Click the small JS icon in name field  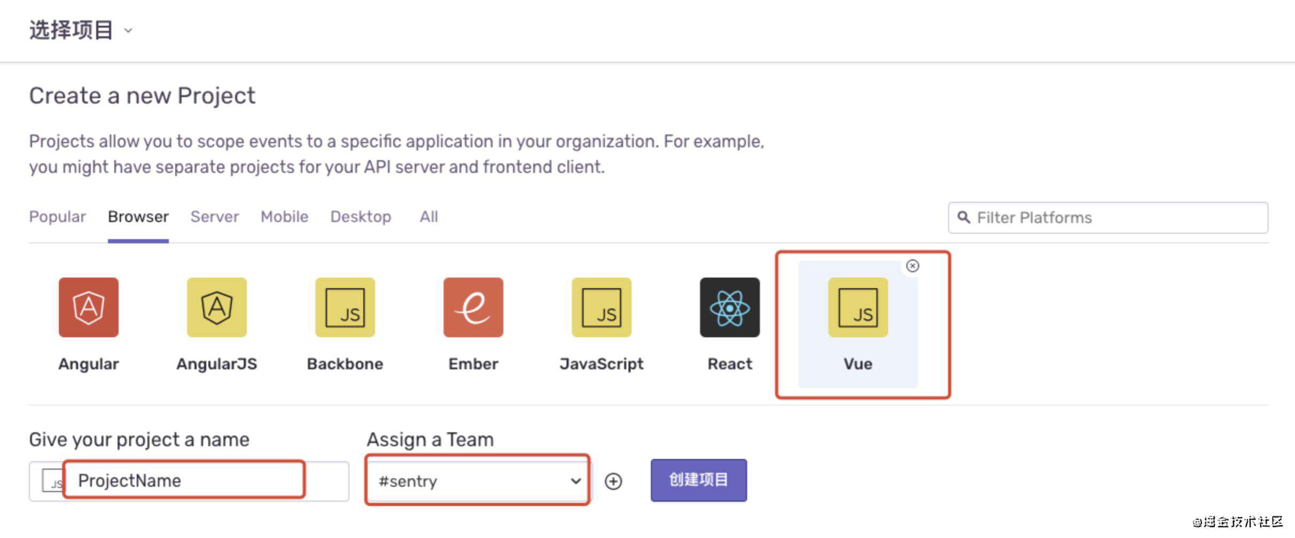tap(53, 481)
